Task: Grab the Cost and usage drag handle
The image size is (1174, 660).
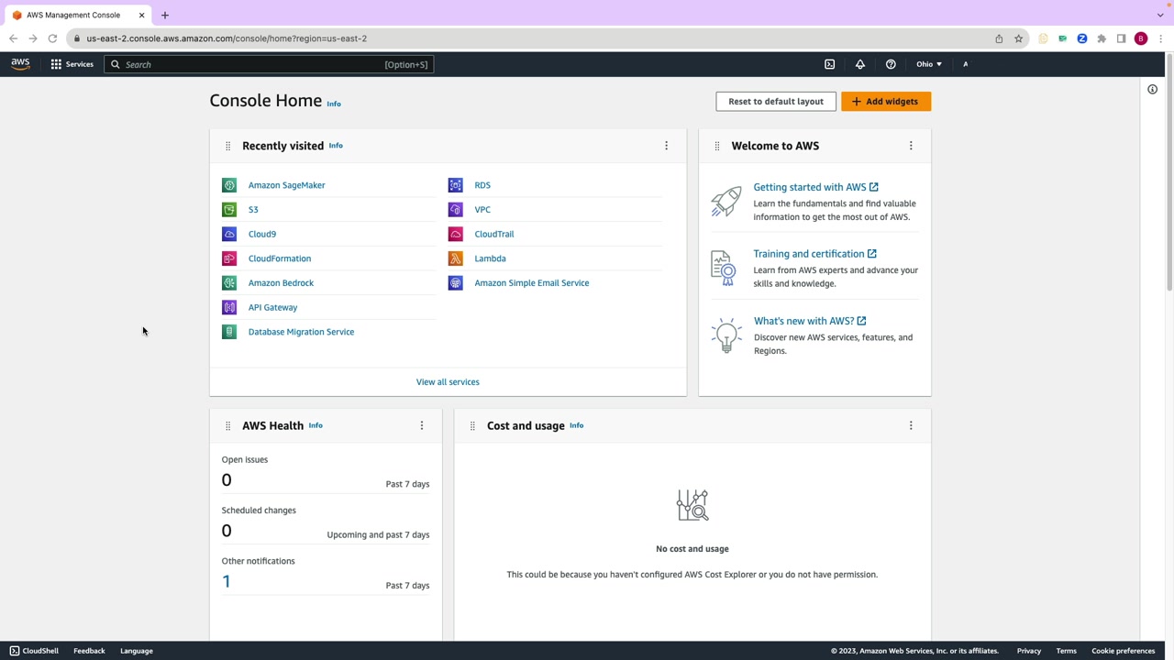Action: tap(472, 425)
